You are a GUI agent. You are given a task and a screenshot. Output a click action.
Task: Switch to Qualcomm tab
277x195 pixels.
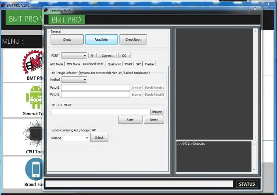114,64
